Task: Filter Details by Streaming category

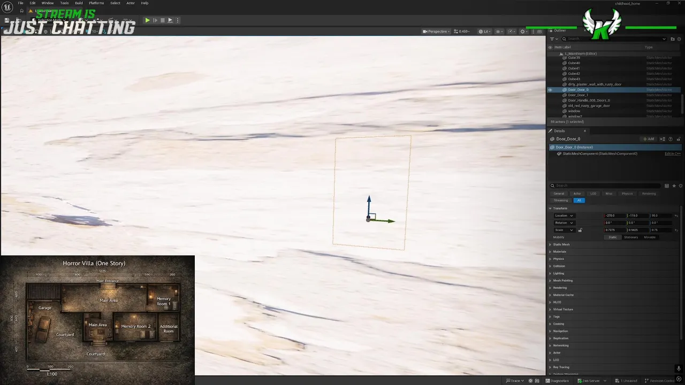Action: tap(561, 201)
